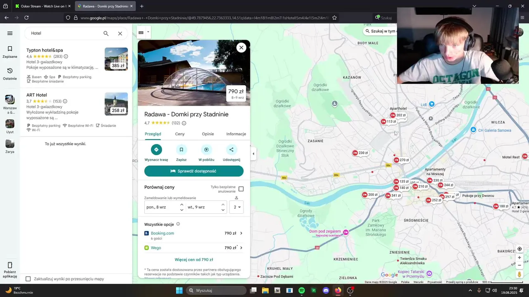Click Sprawdź dostępność button

[194, 171]
